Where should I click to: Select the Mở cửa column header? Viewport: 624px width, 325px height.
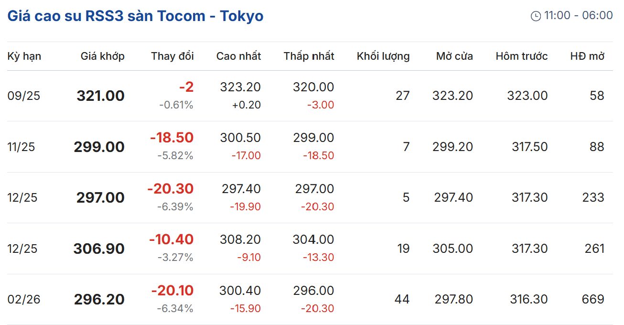coord(454,56)
